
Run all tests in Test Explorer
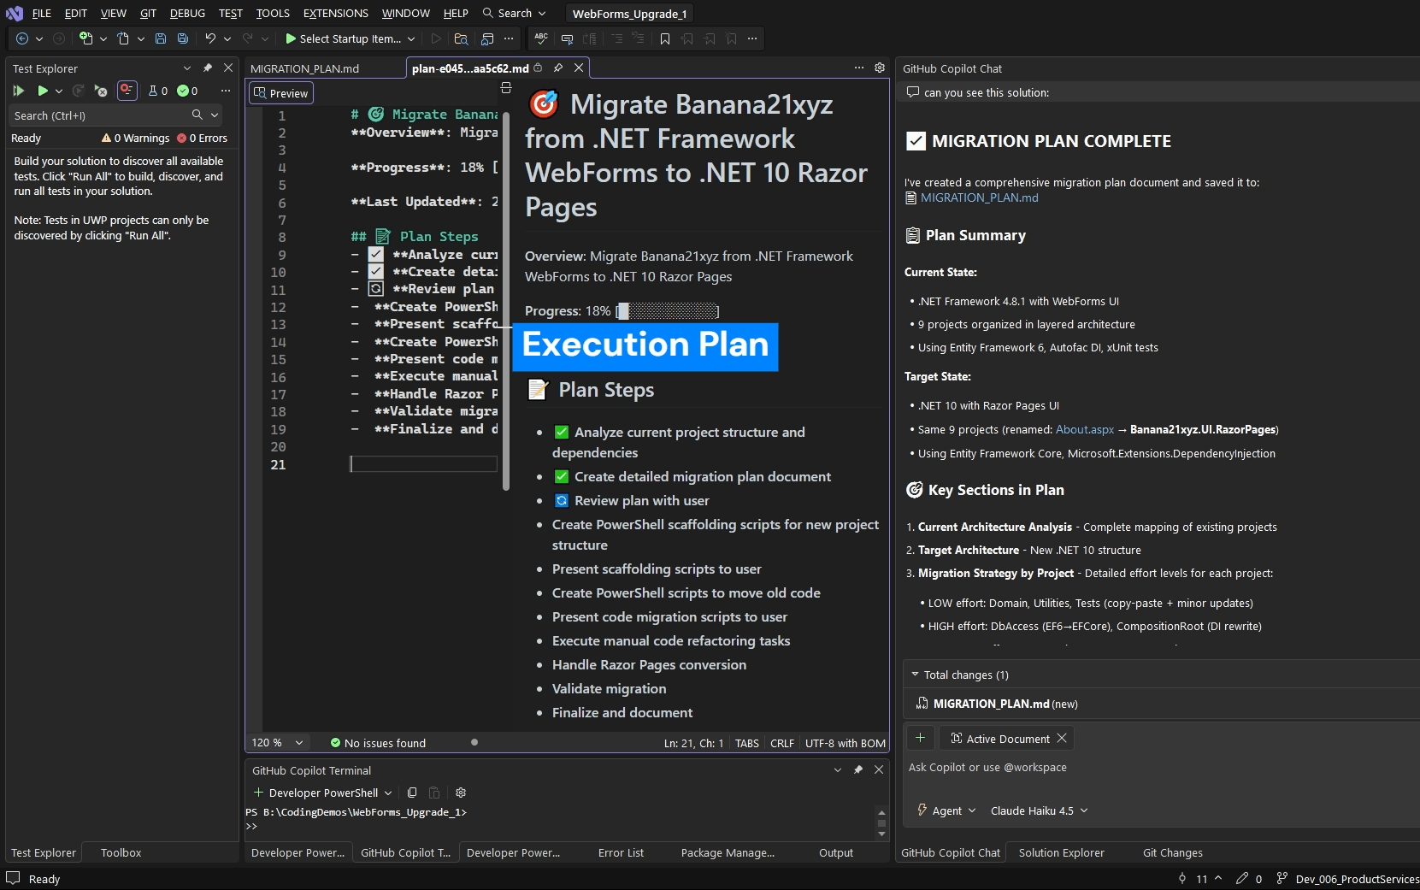19,91
